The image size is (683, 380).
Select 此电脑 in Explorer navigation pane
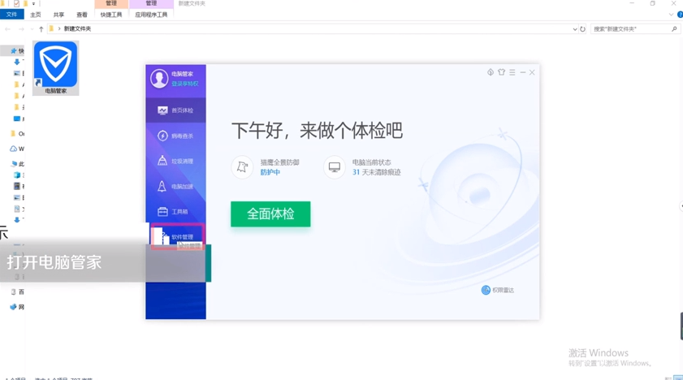(x=17, y=164)
